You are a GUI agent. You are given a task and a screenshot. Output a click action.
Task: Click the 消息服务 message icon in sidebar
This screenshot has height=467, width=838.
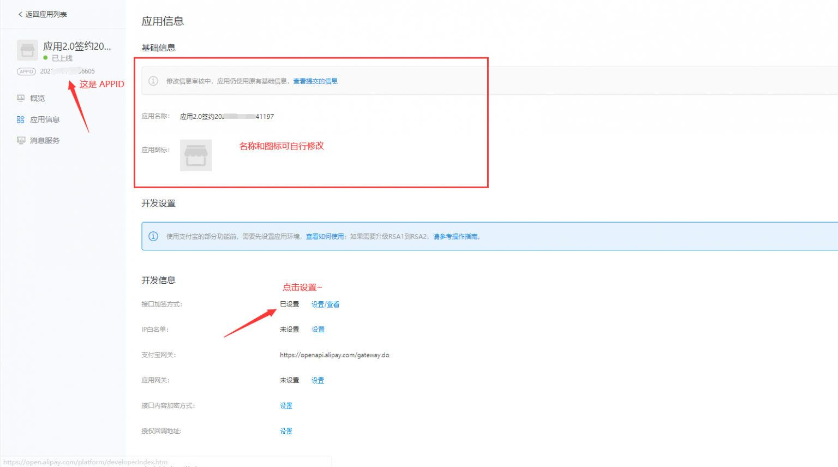tap(20, 140)
